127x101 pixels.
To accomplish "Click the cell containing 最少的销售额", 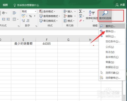I will tap(23, 43).
